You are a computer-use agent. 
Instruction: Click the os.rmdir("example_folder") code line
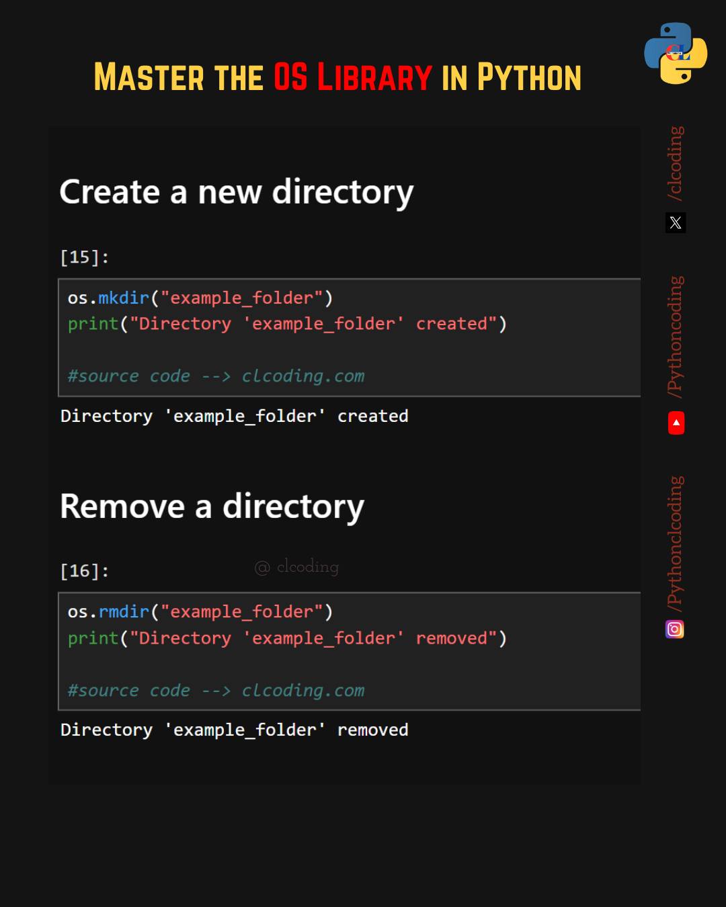[200, 612]
